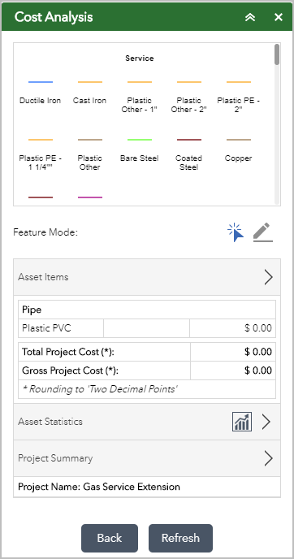Click the Pipe row header

click(147, 310)
